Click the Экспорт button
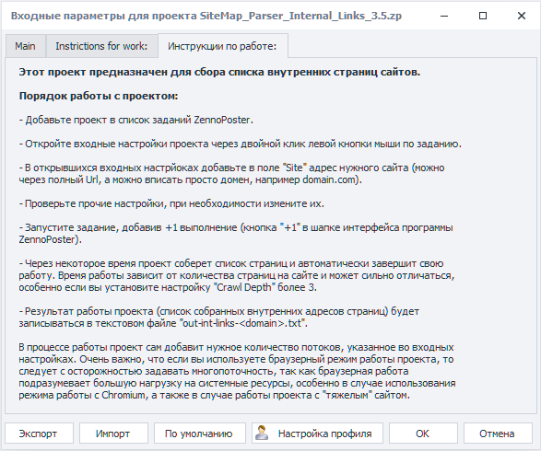 pyautogui.click(x=39, y=434)
